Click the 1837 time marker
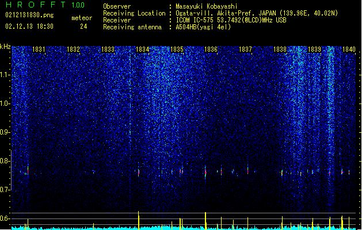The image size is (362, 230). [x=245, y=49]
